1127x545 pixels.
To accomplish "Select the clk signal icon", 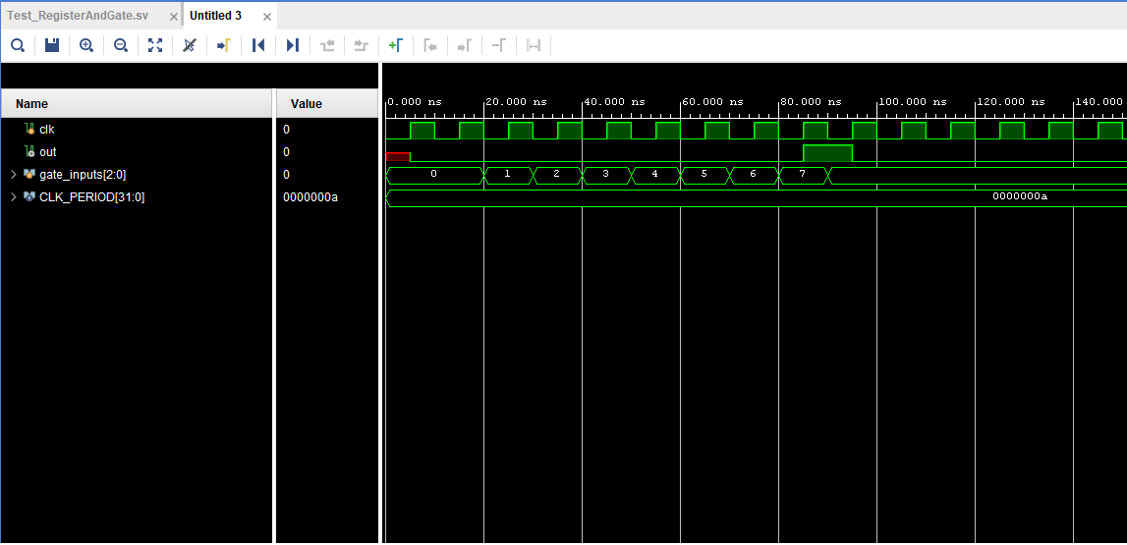I will pyautogui.click(x=29, y=130).
